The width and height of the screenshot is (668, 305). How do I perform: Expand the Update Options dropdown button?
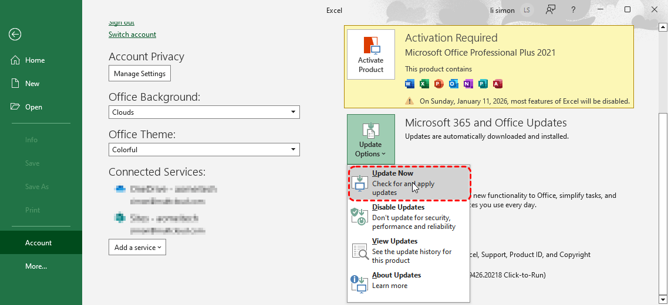pyautogui.click(x=371, y=139)
